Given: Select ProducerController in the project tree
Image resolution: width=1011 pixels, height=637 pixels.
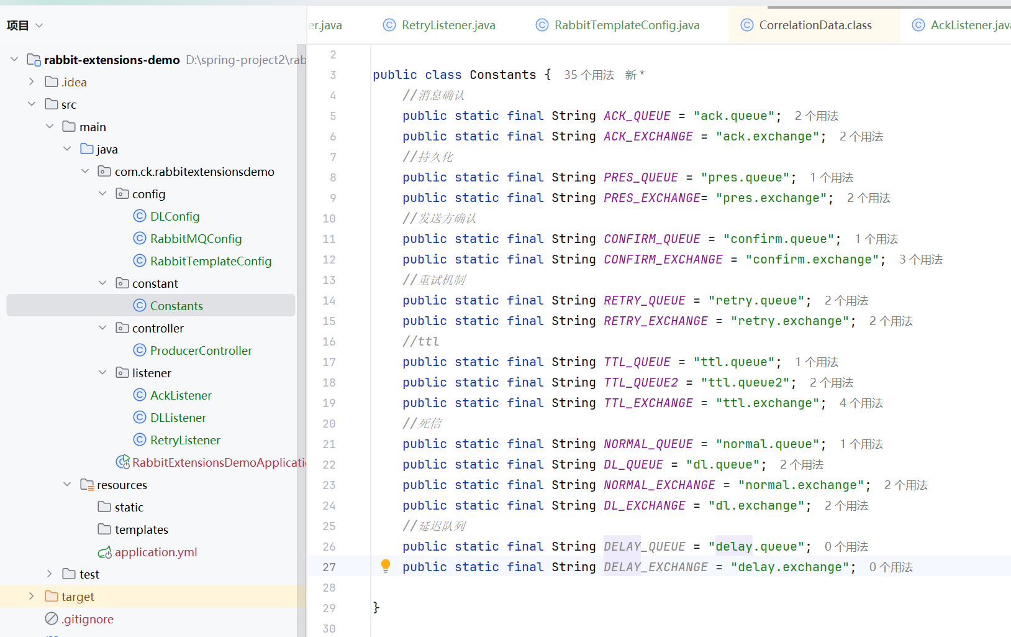Looking at the screenshot, I should [x=201, y=351].
